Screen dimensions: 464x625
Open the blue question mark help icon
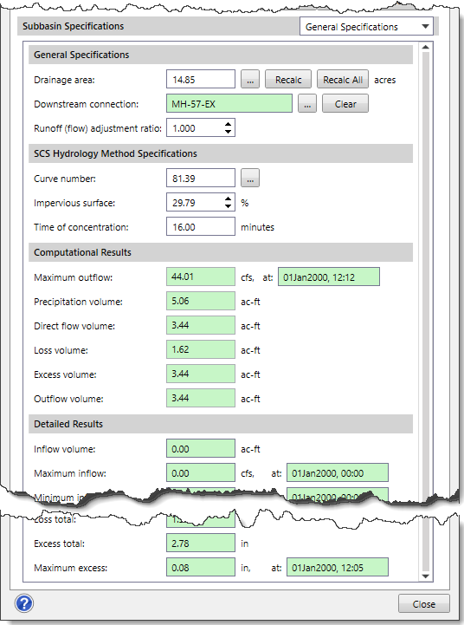click(24, 603)
